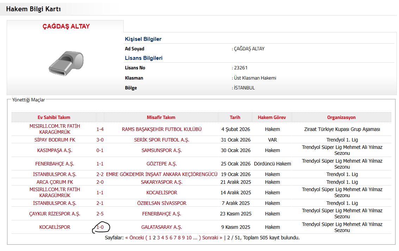
Task: Jump to results page 7
Action: point(175,238)
